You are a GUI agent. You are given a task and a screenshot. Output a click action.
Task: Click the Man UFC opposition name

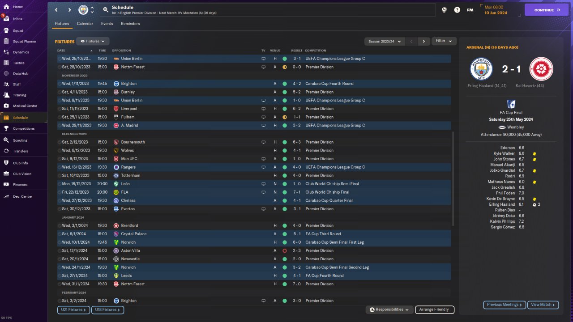(129, 159)
